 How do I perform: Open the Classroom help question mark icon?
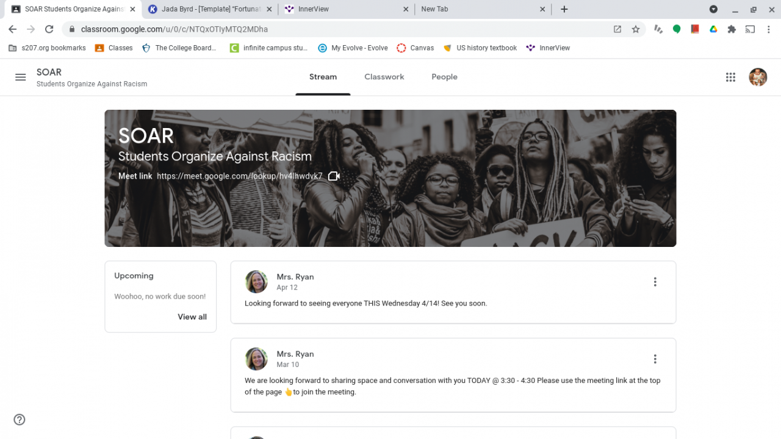point(20,419)
